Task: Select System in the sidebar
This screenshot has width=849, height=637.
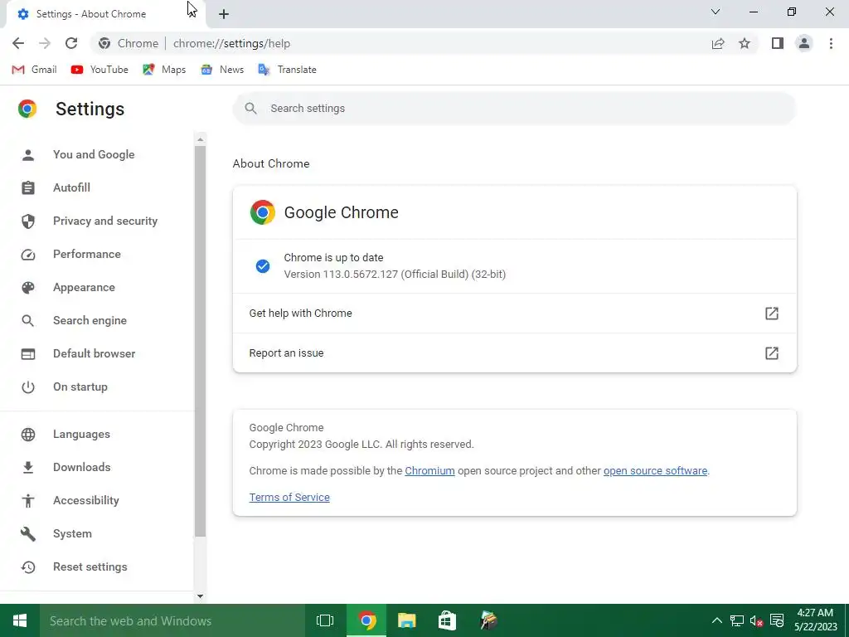Action: [72, 533]
